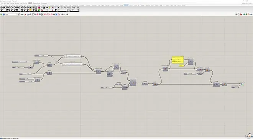Switch to the Params ribbon tab
The height and width of the screenshot is (139, 253).
click(2, 5)
